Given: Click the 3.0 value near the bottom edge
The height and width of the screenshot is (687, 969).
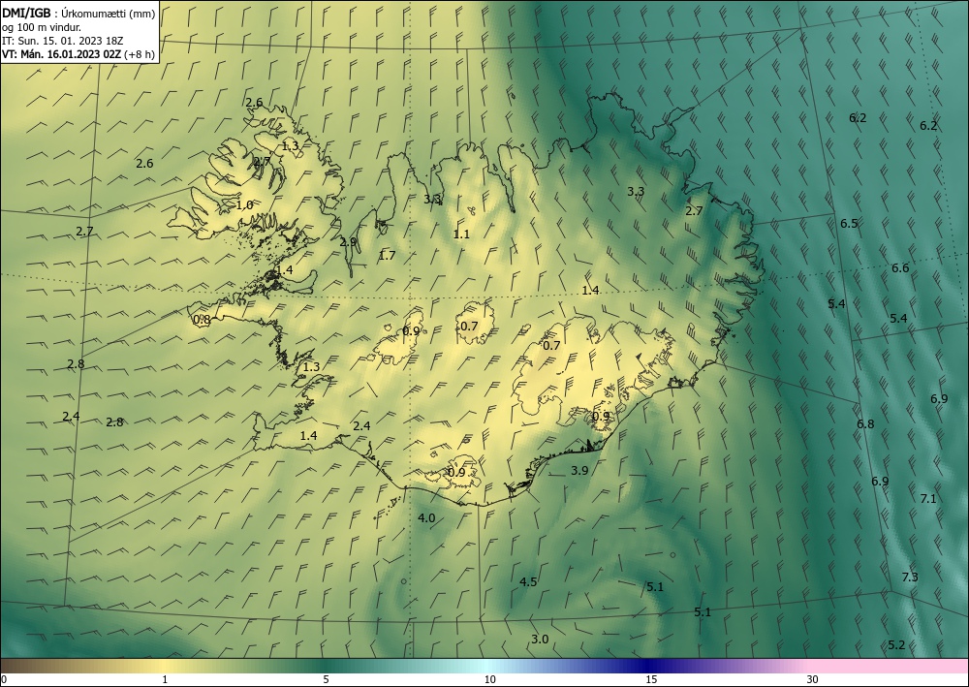Looking at the screenshot, I should [x=540, y=639].
